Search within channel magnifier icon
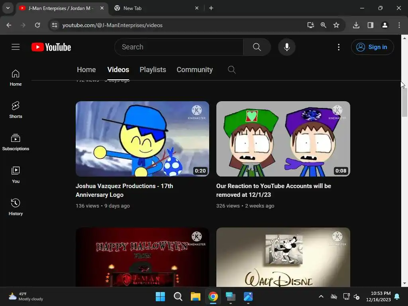This screenshot has width=408, height=306. pyautogui.click(x=231, y=70)
